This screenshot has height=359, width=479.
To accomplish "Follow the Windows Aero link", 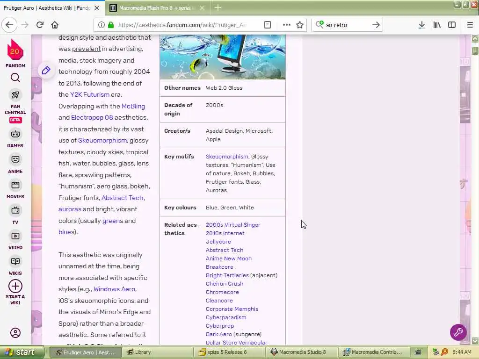I will pos(115,289).
